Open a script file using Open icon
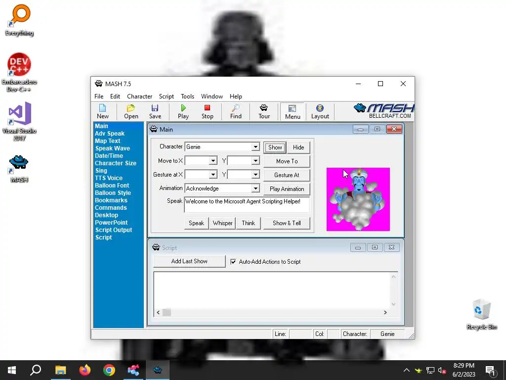 (x=131, y=111)
